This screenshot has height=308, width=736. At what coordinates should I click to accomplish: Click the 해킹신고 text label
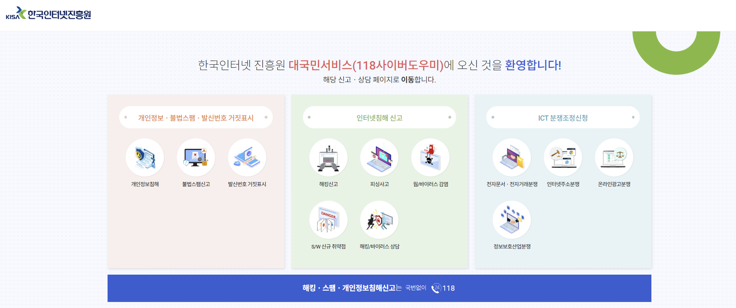(329, 184)
